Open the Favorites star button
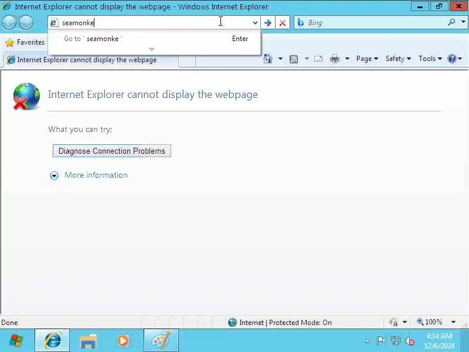The height and width of the screenshot is (352, 469). 25,42
